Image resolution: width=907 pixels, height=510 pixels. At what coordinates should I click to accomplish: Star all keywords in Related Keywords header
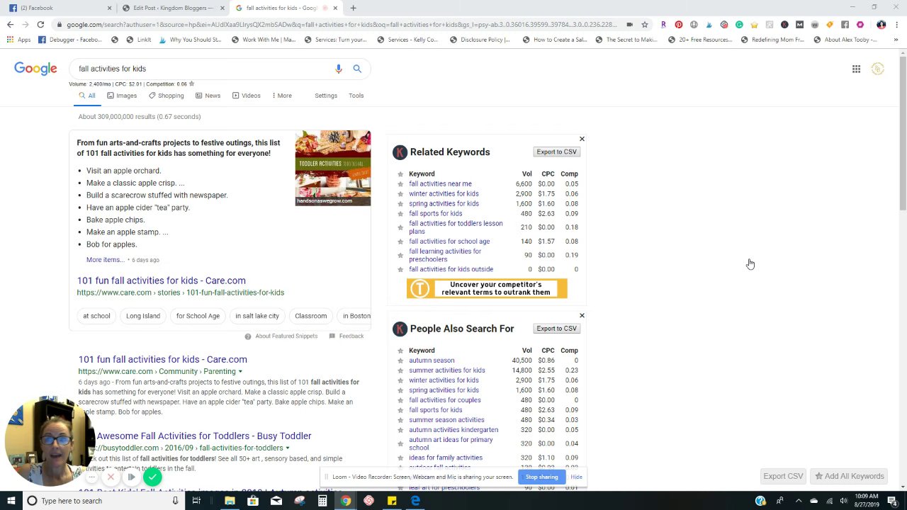(400, 174)
